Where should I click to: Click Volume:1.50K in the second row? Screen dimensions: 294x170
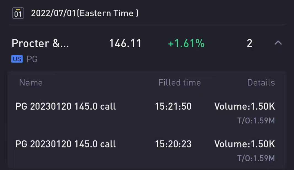pyautogui.click(x=245, y=144)
